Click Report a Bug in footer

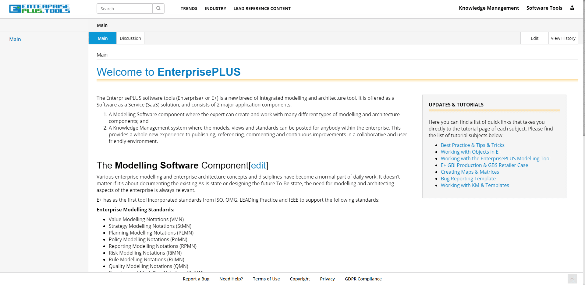click(196, 279)
